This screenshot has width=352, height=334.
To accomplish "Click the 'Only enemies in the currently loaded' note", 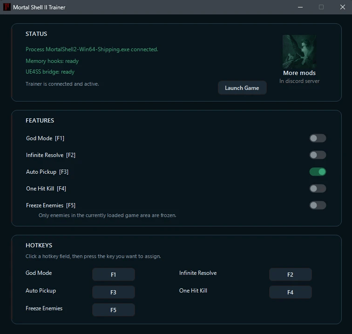I will click(107, 215).
